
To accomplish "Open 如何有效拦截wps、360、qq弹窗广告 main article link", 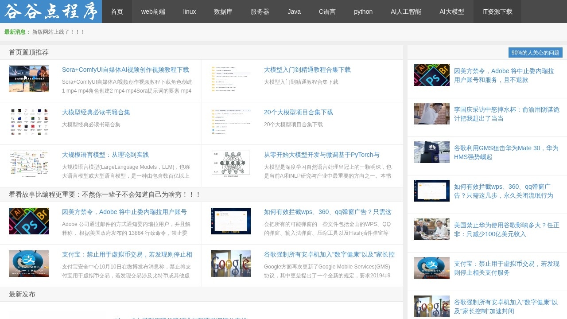I will click(x=328, y=212).
